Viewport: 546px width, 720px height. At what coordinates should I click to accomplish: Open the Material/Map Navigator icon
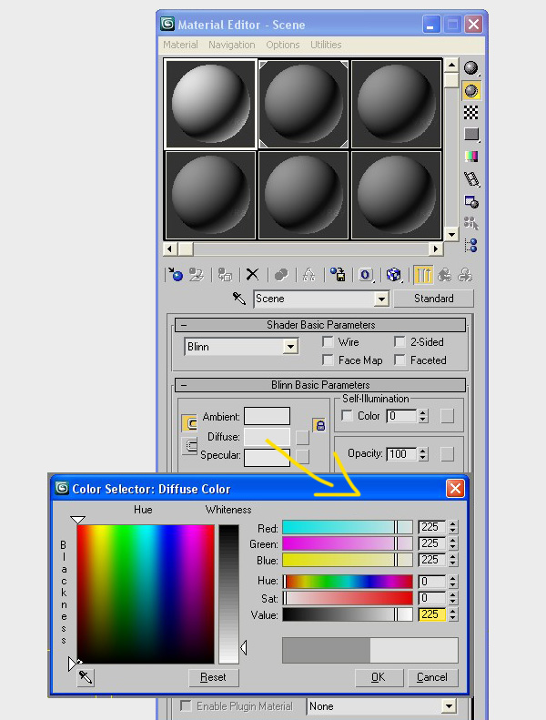pos(470,245)
